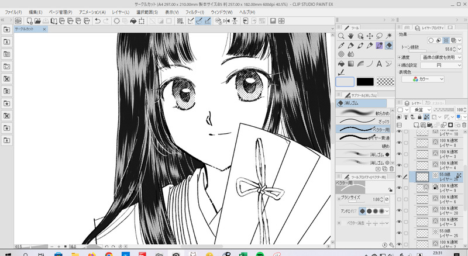Open CLIP STUDIO spiral icon
The width and height of the screenshot is (468, 256).
(x=18, y=21)
